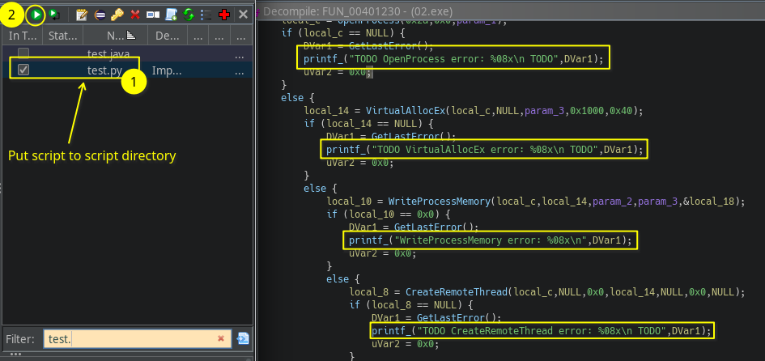This screenshot has height=361, width=765.
Task: Click local_14 variable in VirtualAllocEx assignment
Action: pos(326,111)
